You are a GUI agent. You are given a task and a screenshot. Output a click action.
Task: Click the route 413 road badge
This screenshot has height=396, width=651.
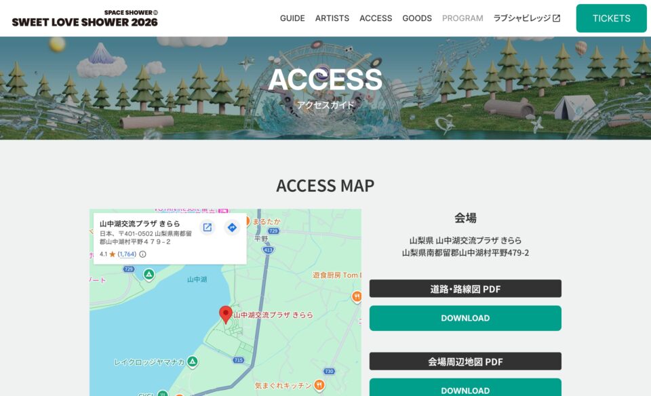[269, 250]
